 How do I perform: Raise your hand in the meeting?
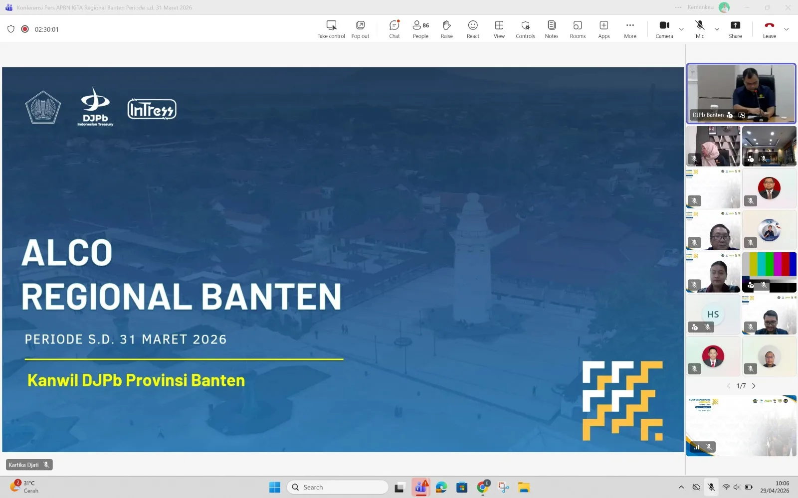446,29
